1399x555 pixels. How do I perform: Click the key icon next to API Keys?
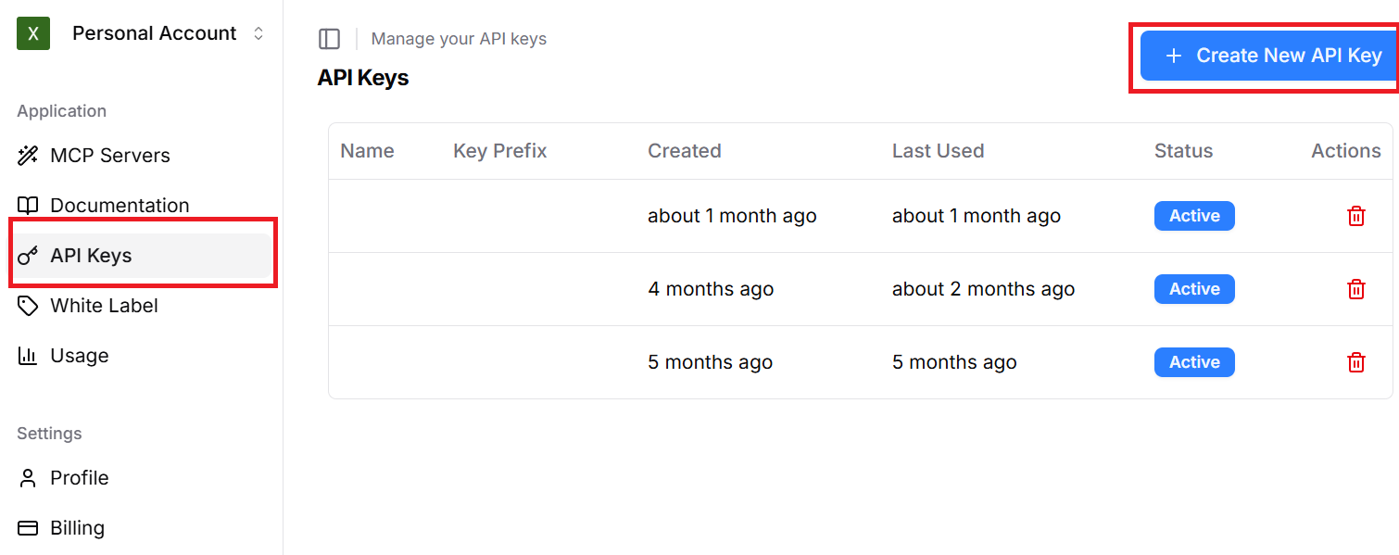coord(28,255)
